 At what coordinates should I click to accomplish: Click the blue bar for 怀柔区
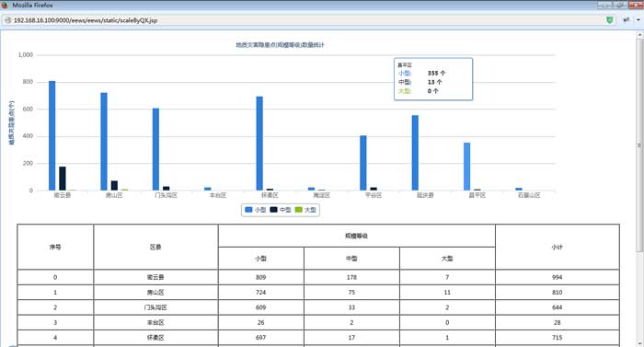[259, 144]
